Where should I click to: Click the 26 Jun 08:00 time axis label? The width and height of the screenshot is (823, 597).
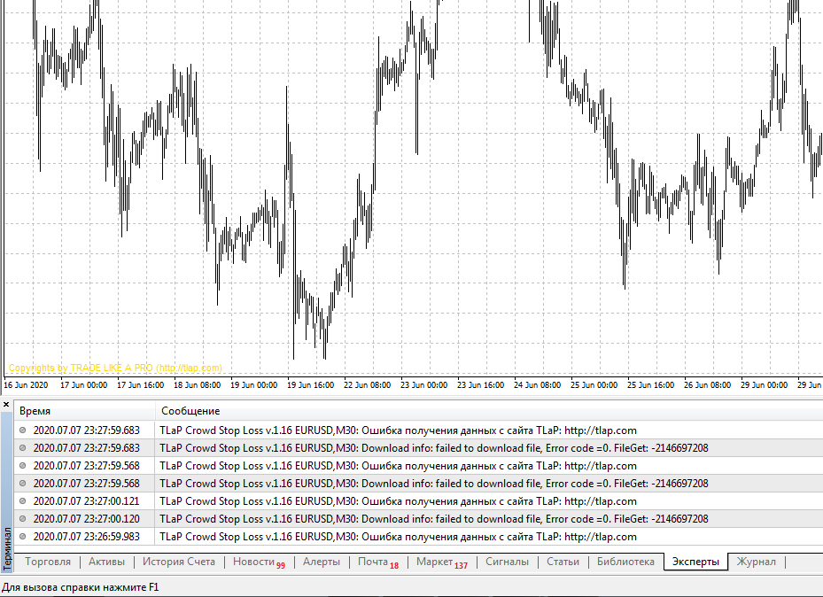(x=707, y=385)
